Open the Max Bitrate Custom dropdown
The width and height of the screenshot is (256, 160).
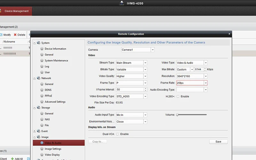coord(192,69)
